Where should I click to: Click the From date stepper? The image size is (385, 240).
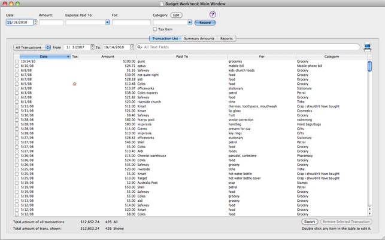pyautogui.click(x=92, y=47)
